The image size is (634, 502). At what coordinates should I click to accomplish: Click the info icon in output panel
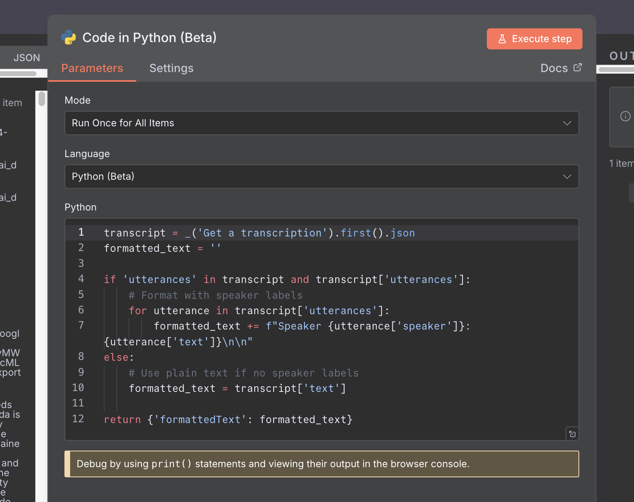tap(625, 117)
